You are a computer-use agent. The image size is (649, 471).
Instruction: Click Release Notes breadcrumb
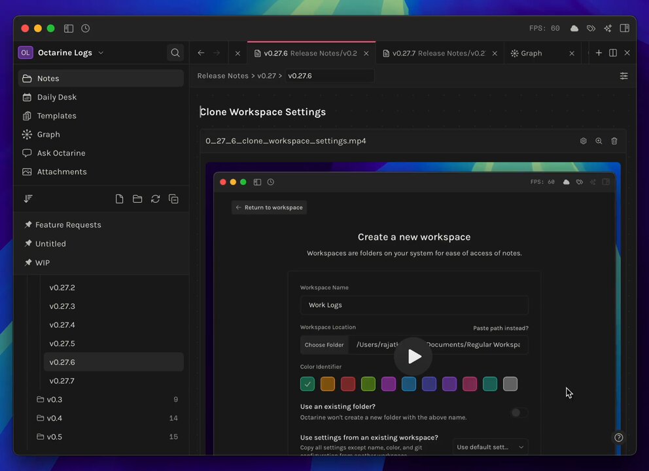222,76
